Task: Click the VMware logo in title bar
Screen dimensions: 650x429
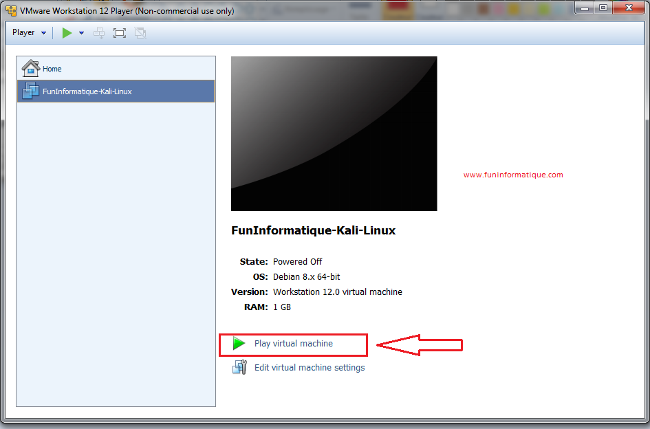Action: pos(11,11)
